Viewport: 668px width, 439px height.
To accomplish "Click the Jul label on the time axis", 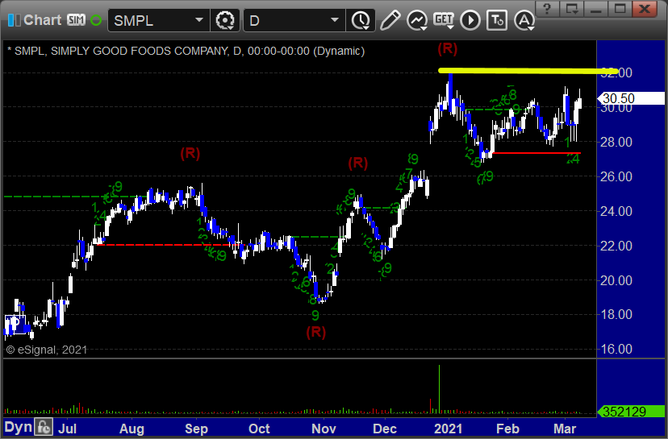I will coord(67,429).
